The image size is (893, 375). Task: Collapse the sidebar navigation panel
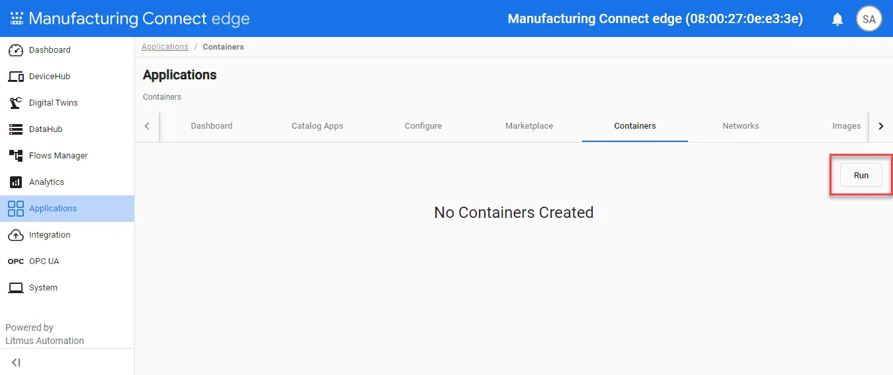(x=16, y=362)
